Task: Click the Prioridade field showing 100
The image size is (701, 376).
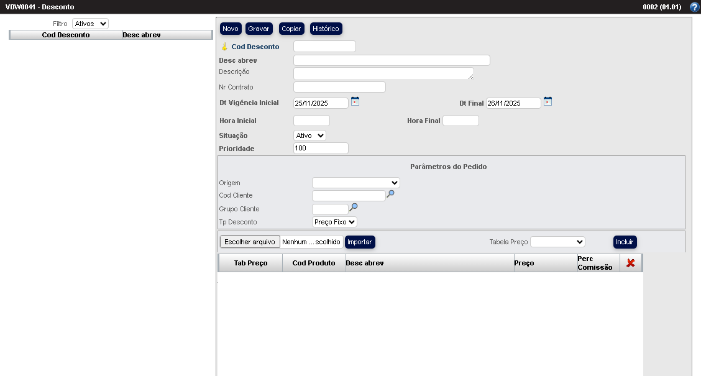Action: [321, 149]
